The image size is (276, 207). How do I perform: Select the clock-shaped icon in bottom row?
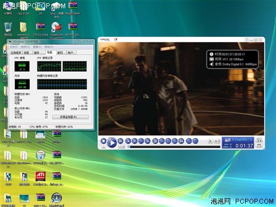click(x=56, y=199)
